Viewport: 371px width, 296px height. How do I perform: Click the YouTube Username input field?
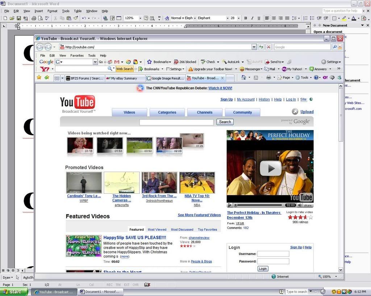(273, 254)
